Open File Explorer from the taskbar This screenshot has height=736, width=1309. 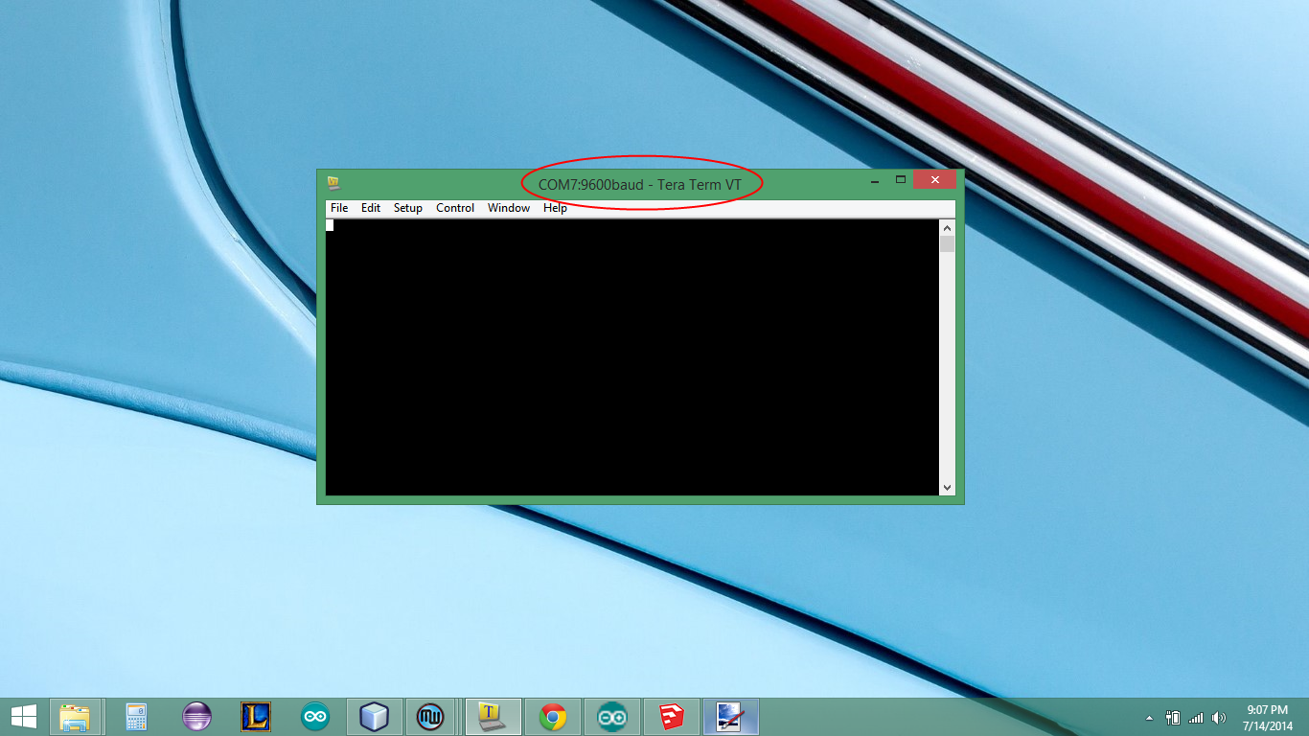(75, 717)
